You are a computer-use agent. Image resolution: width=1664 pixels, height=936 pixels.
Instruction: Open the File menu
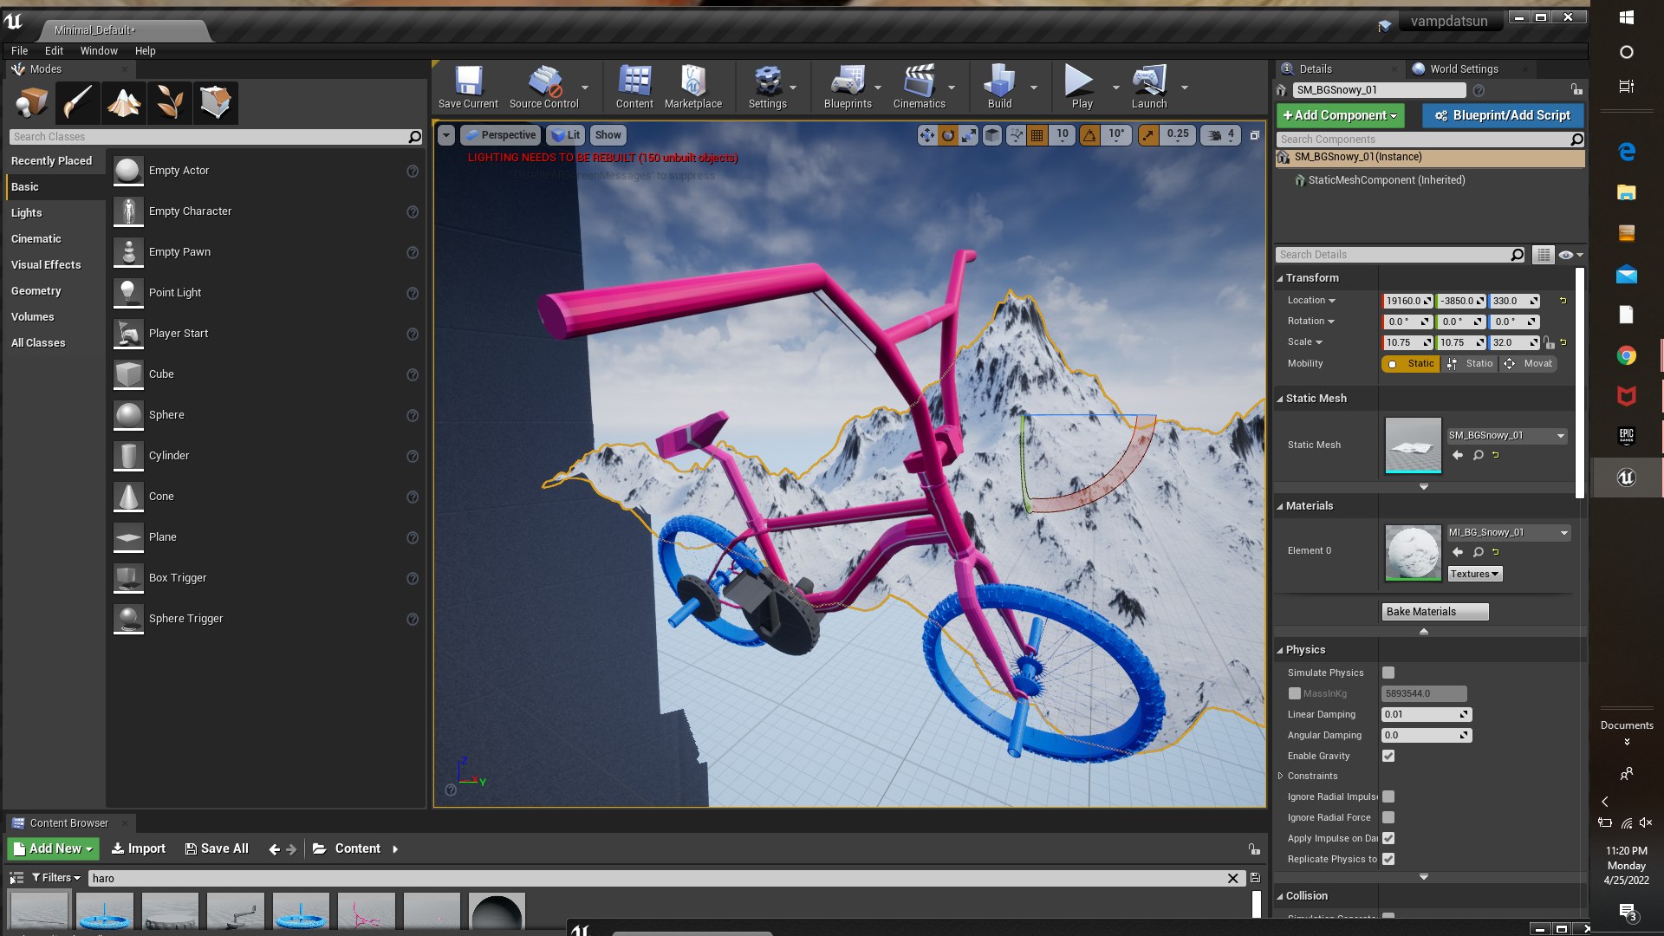tap(19, 51)
